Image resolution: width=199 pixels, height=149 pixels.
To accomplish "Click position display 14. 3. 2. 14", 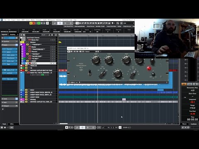I will [112, 127].
